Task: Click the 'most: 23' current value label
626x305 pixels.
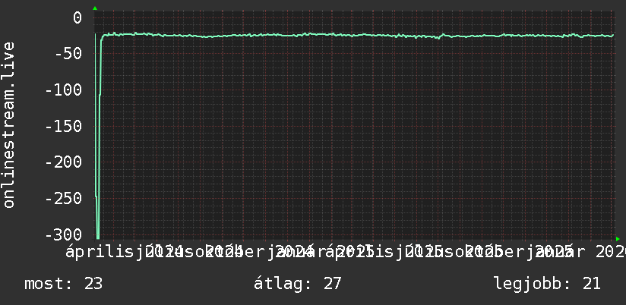Action: point(64,284)
